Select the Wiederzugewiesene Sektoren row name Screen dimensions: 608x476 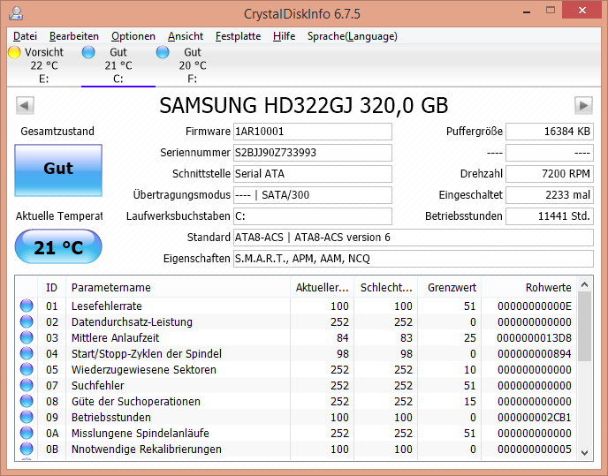pos(144,369)
